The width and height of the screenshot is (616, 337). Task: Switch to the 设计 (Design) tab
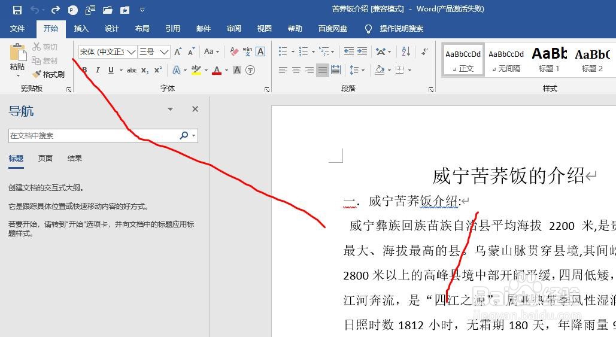point(111,29)
